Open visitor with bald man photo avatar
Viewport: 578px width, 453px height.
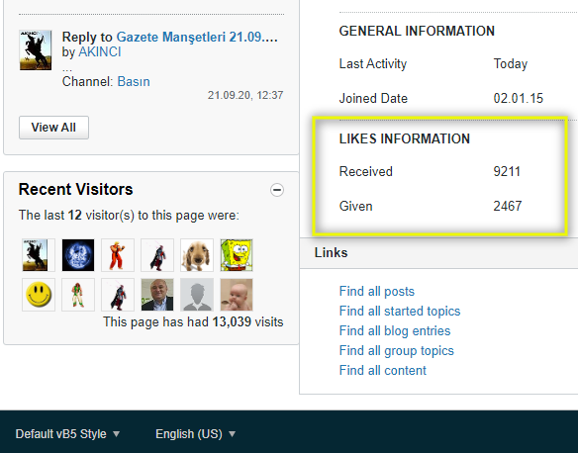[x=157, y=295]
